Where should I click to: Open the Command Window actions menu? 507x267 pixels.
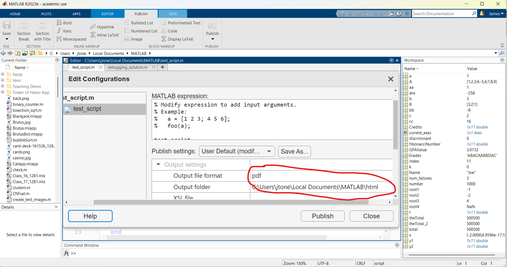(397, 245)
